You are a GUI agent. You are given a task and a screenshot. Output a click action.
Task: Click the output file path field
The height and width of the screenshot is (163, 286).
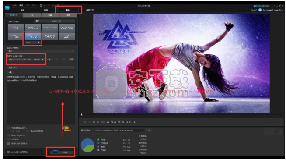click(119, 130)
